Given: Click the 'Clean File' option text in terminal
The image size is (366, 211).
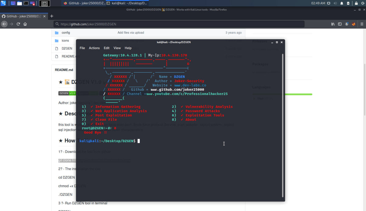Looking at the screenshot, I should pyautogui.click(x=106, y=120).
